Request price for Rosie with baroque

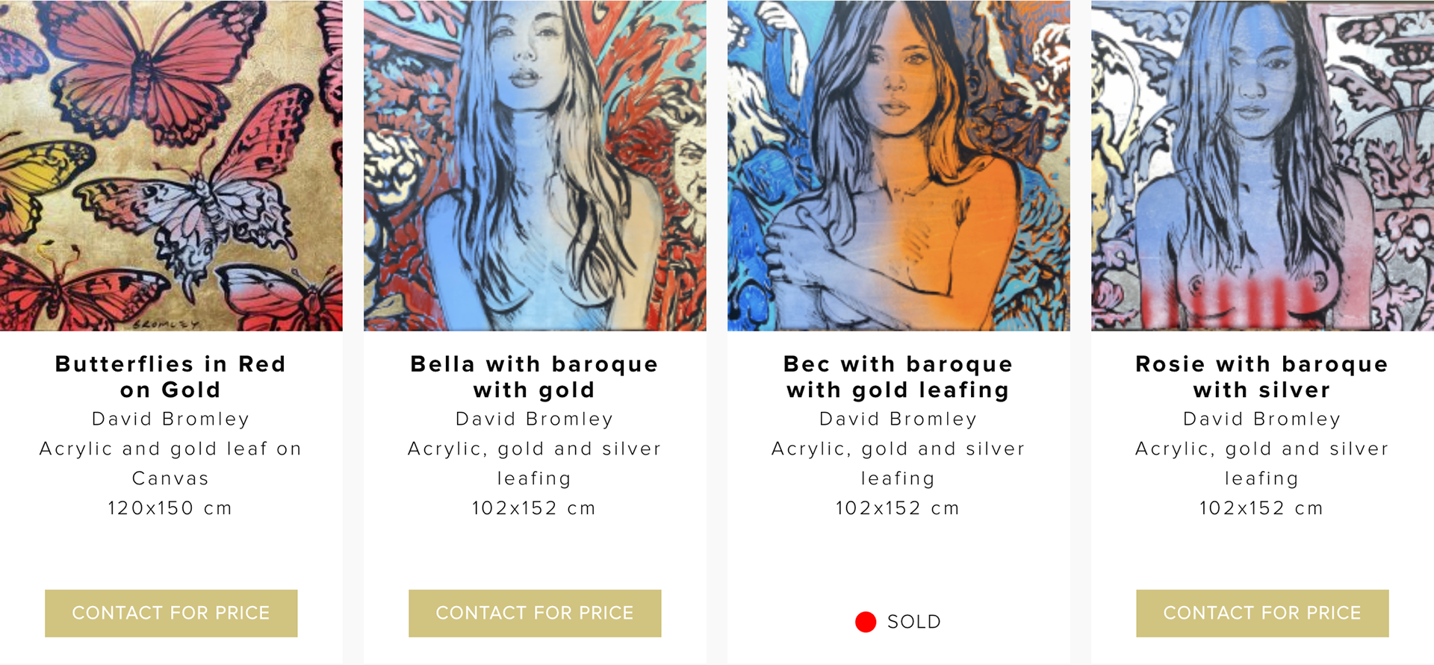[x=1262, y=614]
